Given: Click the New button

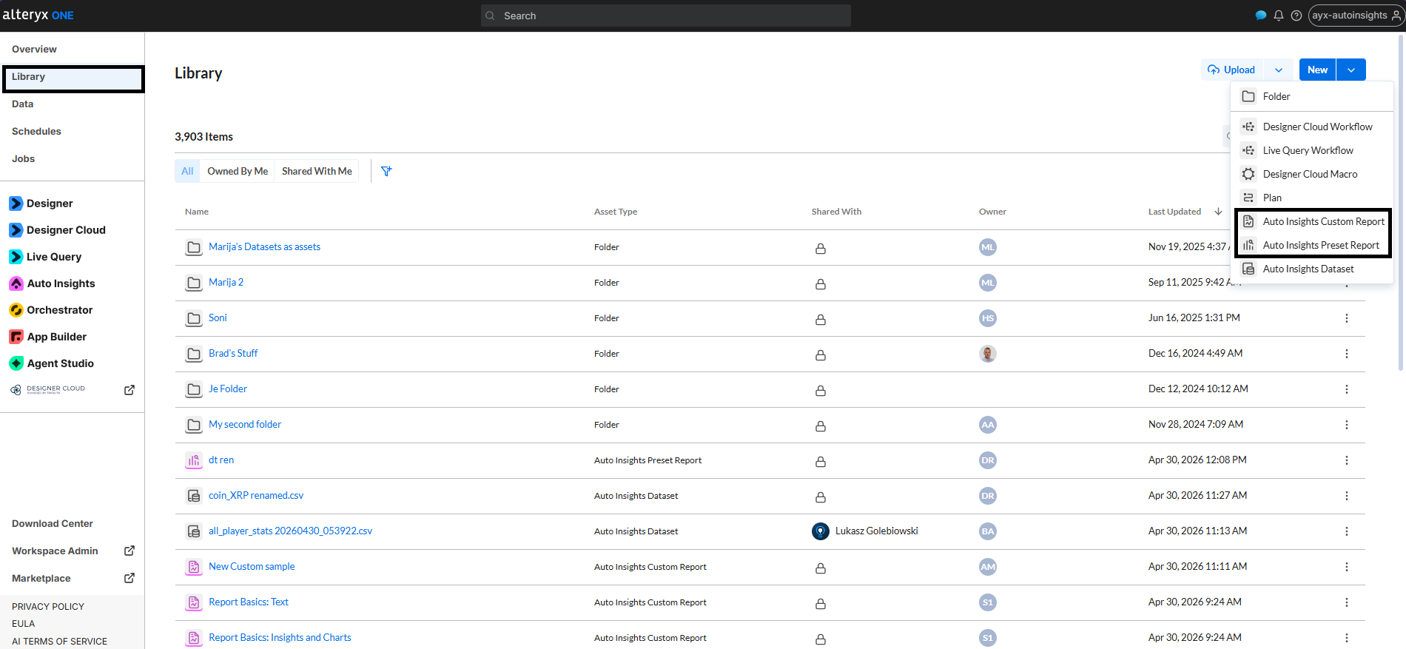Looking at the screenshot, I should [x=1318, y=70].
